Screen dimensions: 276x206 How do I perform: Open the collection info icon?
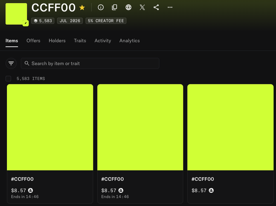(101, 7)
